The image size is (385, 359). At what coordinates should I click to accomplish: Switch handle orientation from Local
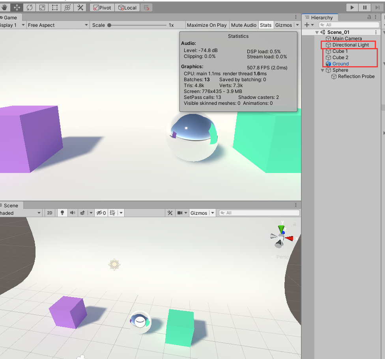[127, 7]
